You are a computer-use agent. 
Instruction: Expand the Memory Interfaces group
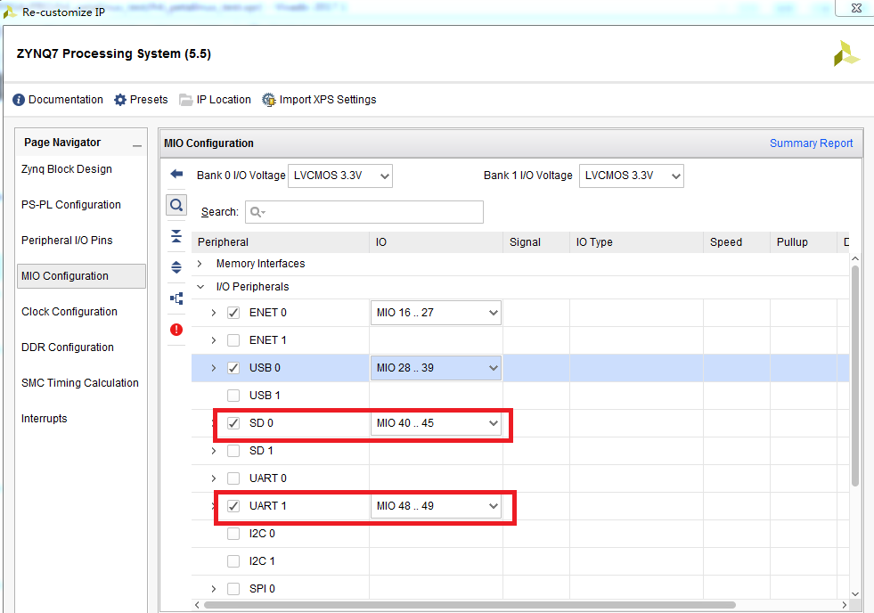(x=200, y=264)
